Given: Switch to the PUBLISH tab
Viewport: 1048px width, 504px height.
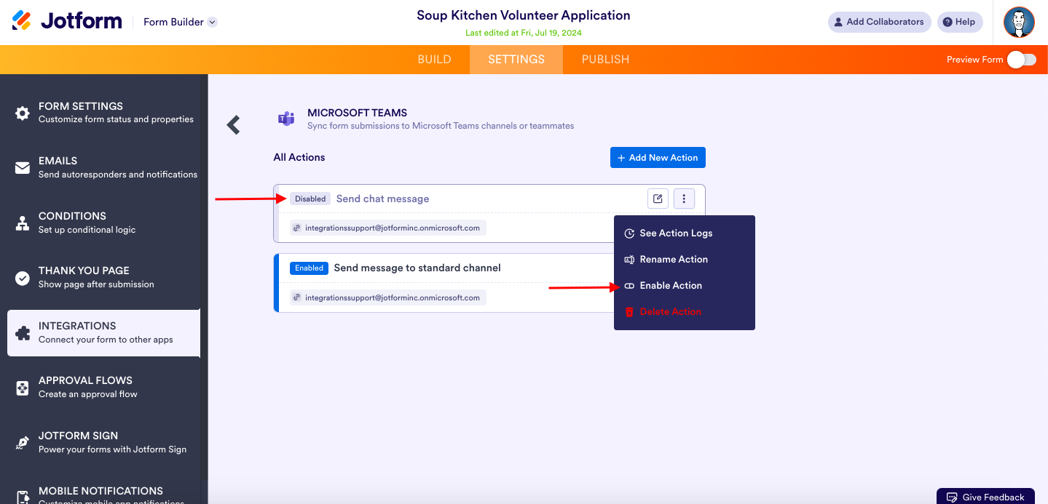Looking at the screenshot, I should point(605,60).
